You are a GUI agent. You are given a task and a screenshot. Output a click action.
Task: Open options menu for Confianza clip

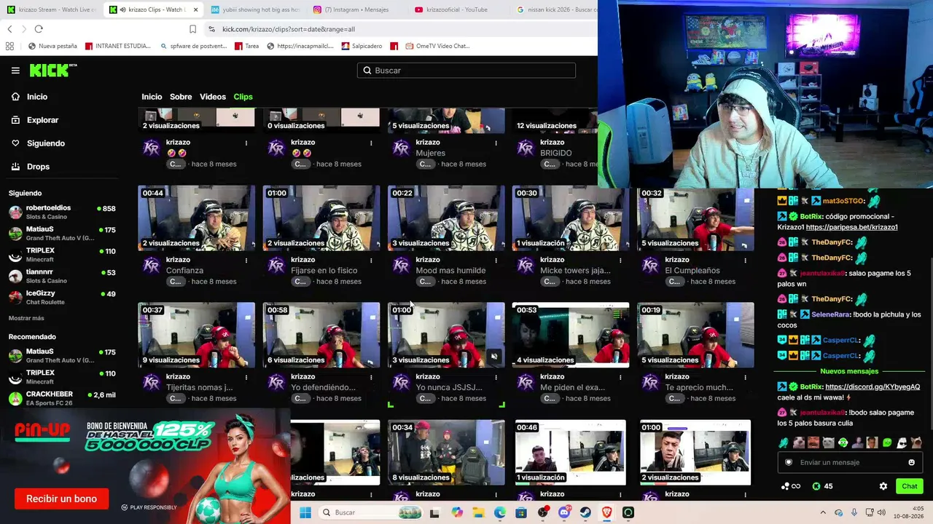tap(246, 260)
